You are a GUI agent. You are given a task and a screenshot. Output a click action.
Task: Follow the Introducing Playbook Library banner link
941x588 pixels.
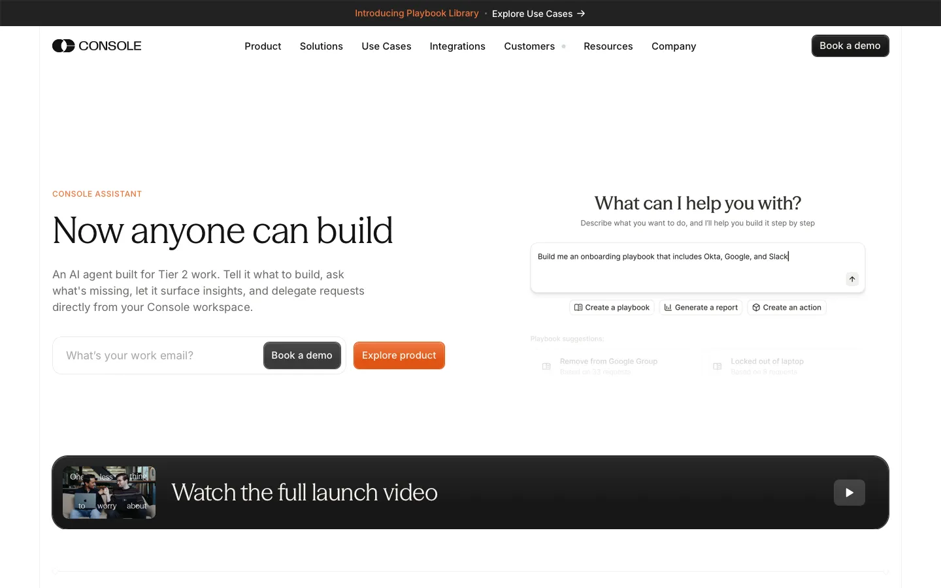click(x=416, y=13)
